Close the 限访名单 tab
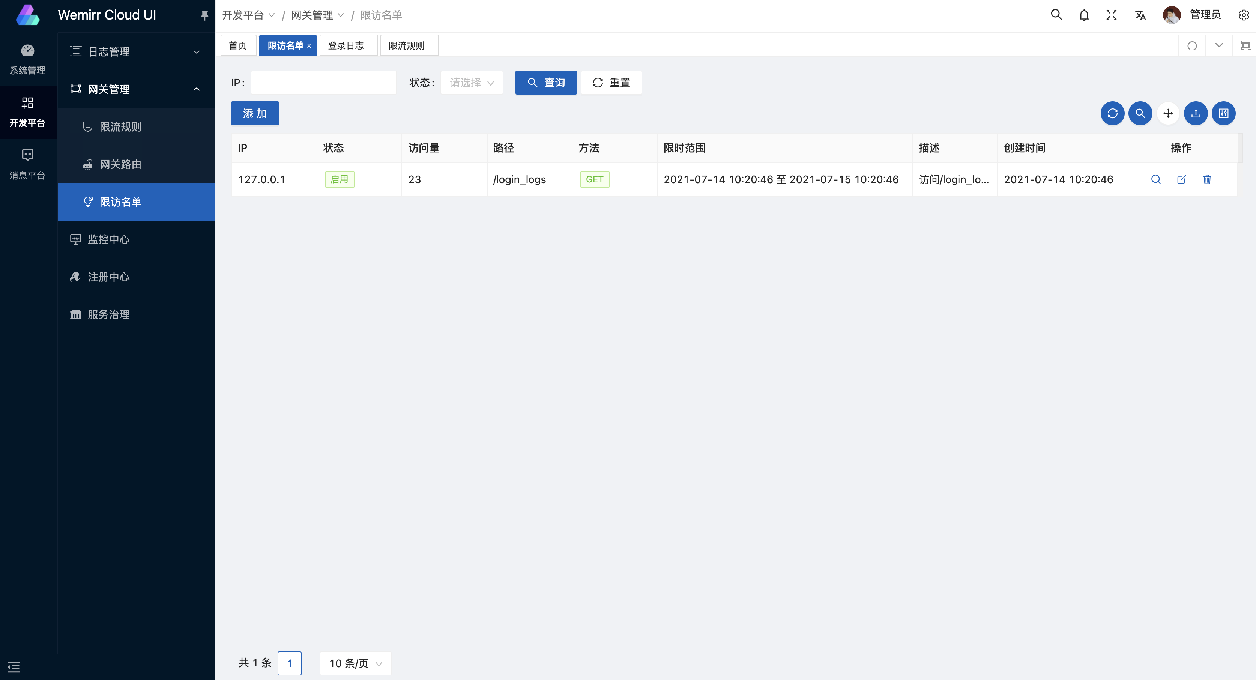The image size is (1256, 680). click(x=309, y=46)
